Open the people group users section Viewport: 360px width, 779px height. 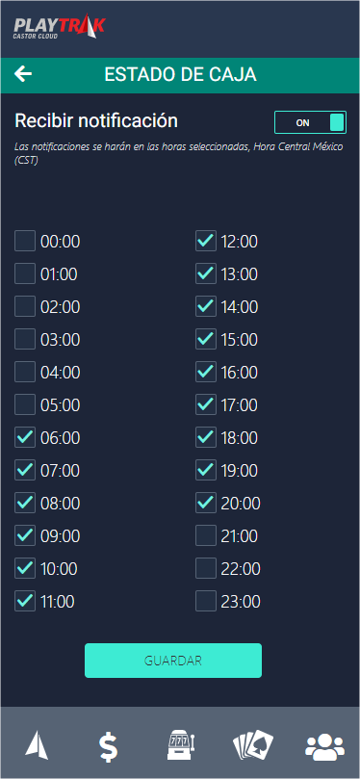pos(324,746)
